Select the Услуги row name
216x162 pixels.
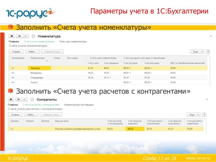(x=34, y=83)
